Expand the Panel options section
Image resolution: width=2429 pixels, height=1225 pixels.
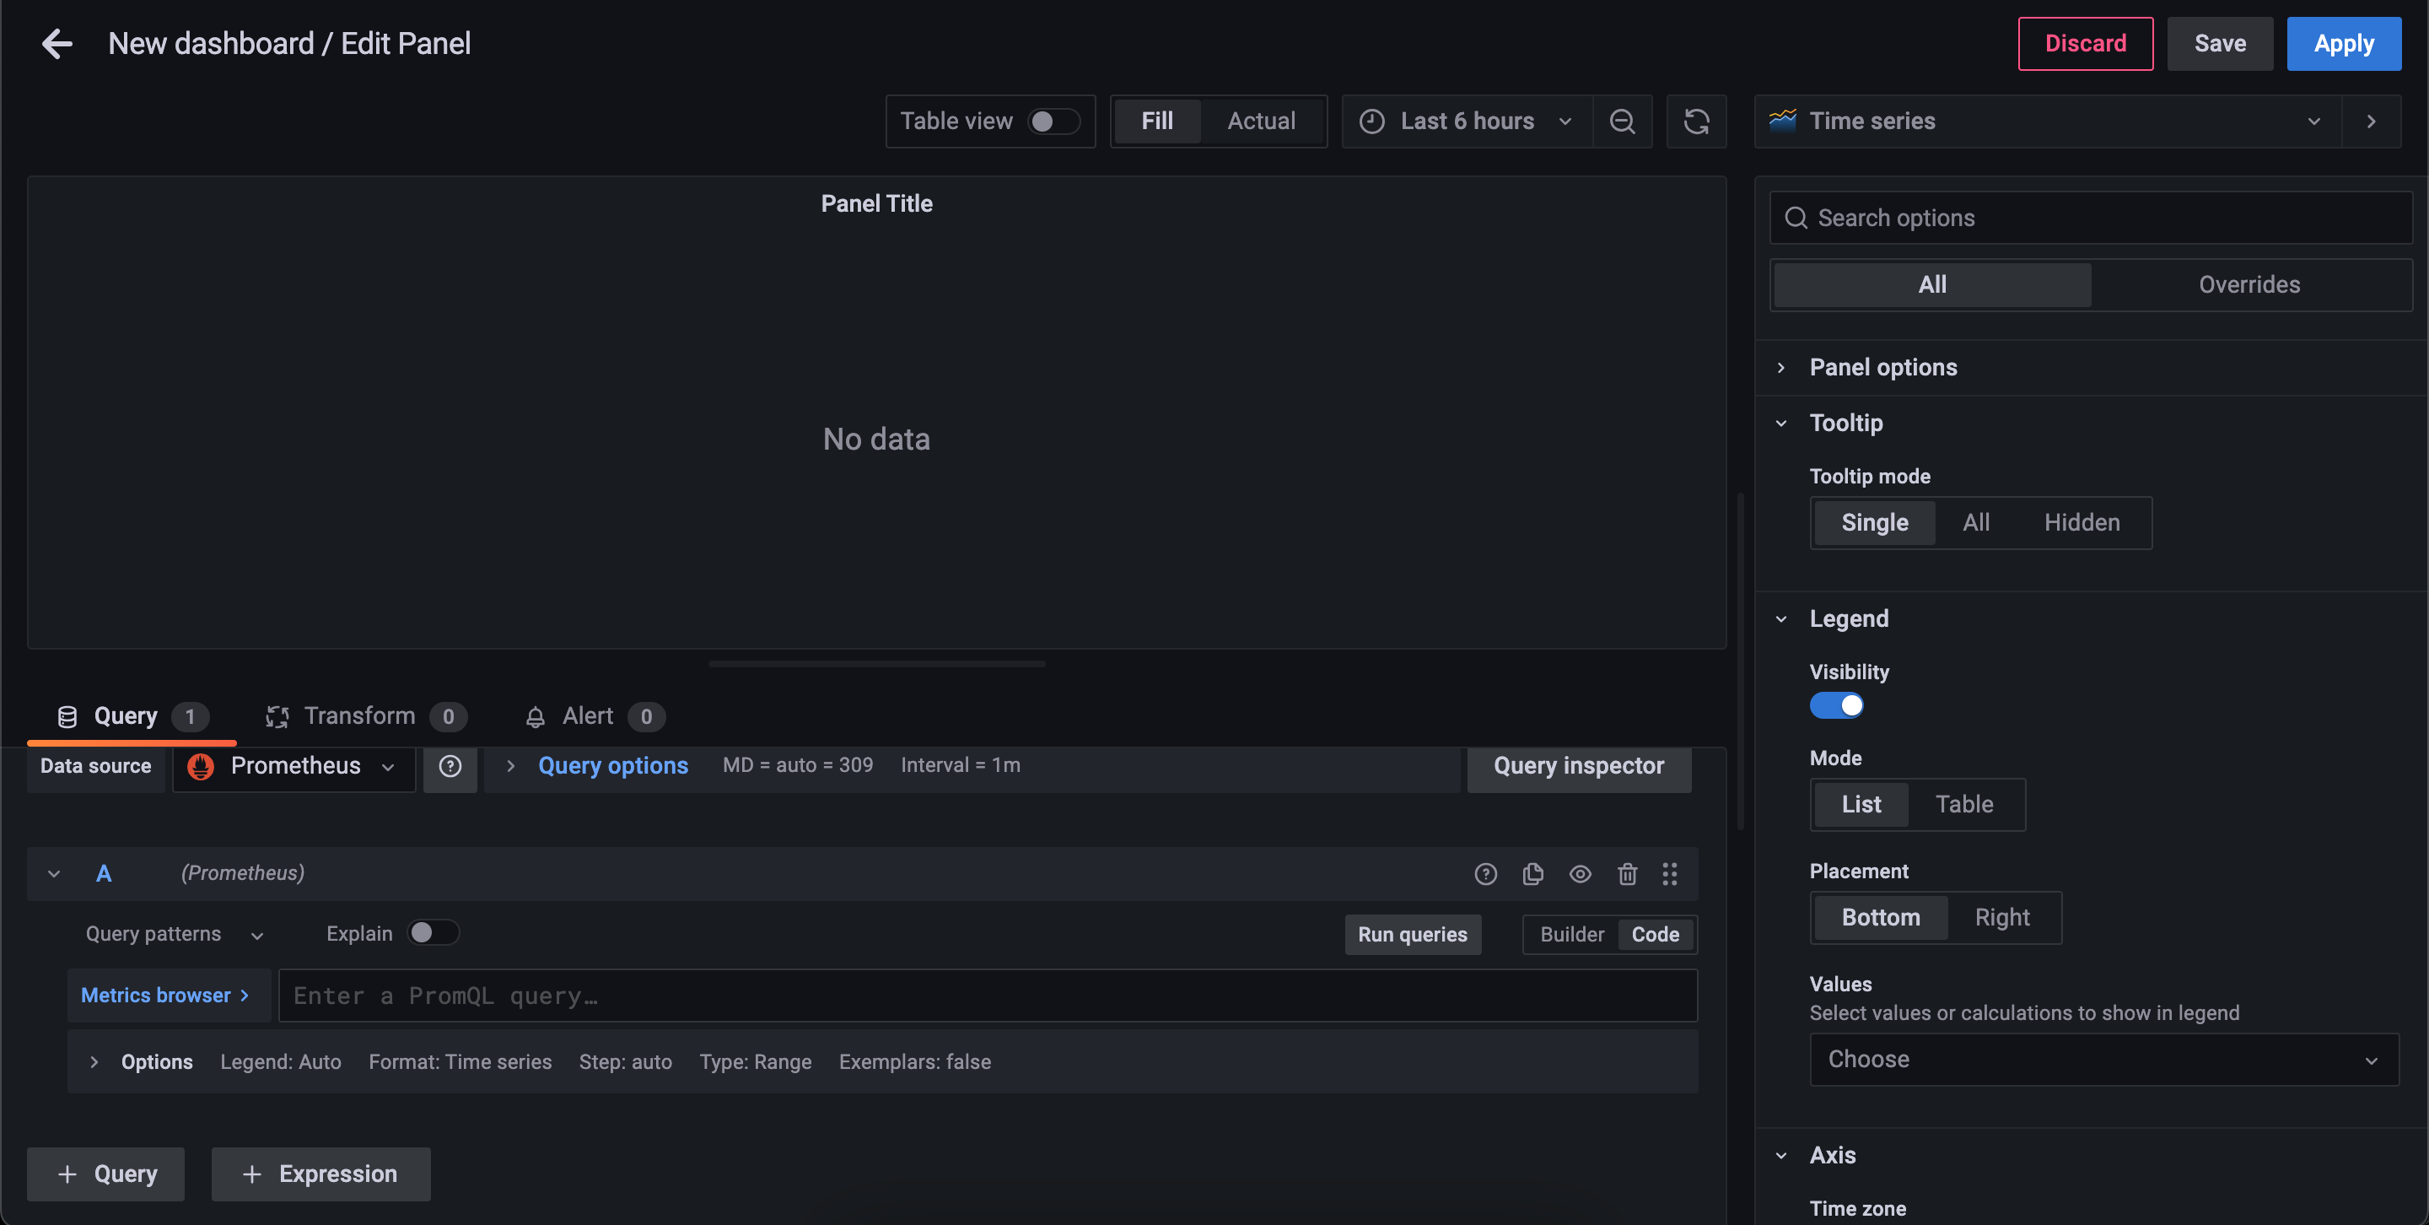click(1882, 368)
